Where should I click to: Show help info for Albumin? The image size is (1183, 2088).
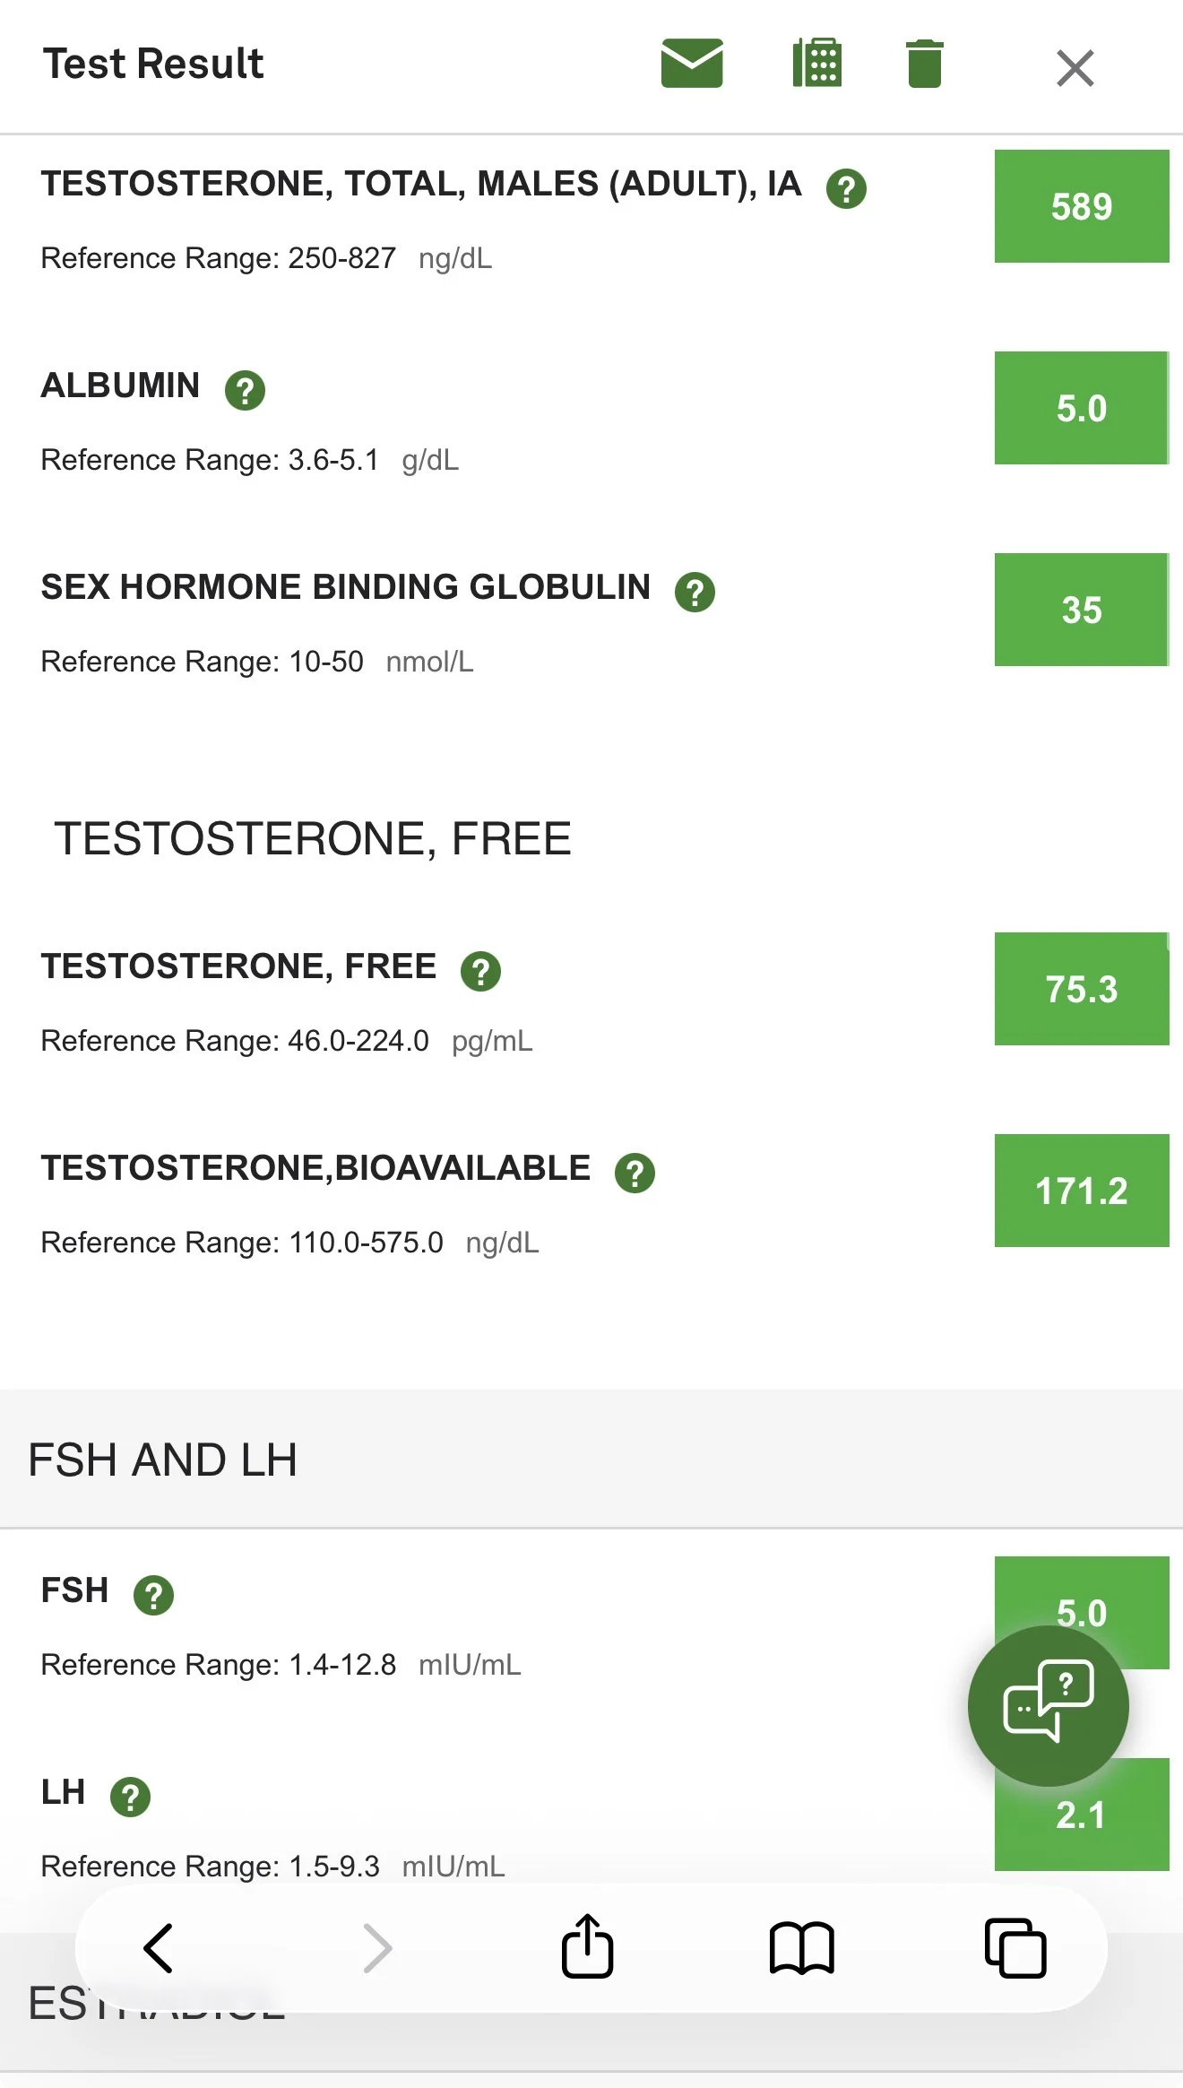pos(245,390)
